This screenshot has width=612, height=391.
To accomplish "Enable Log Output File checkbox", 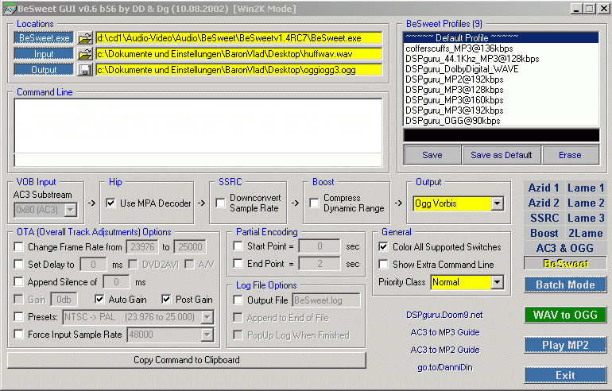I will [x=238, y=300].
